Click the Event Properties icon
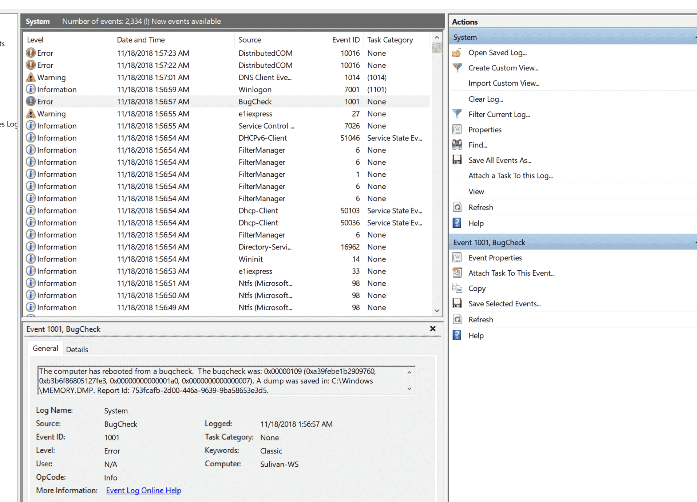The height and width of the screenshot is (502, 697). [x=457, y=258]
